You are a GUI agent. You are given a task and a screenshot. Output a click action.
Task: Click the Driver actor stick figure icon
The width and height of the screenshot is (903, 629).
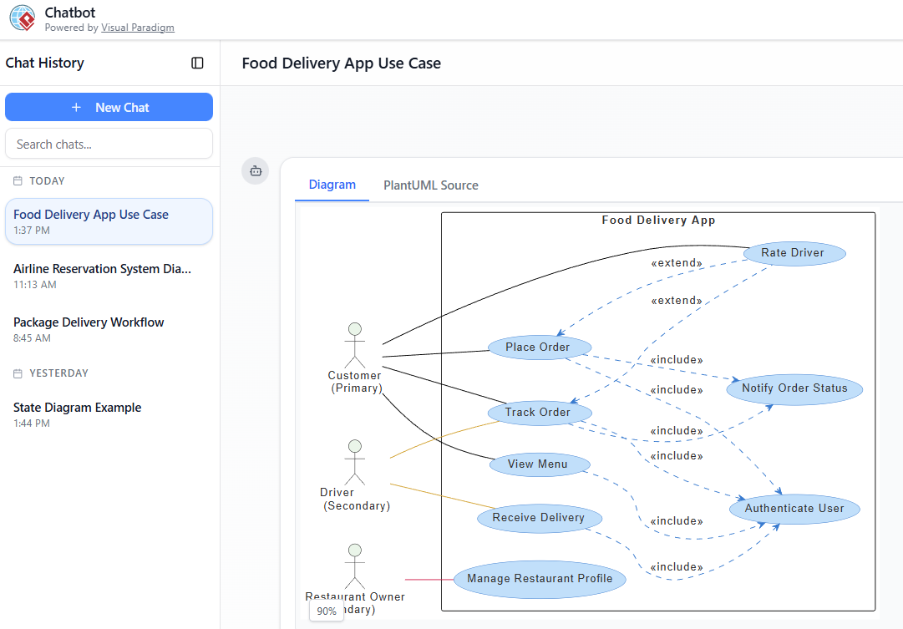(355, 462)
